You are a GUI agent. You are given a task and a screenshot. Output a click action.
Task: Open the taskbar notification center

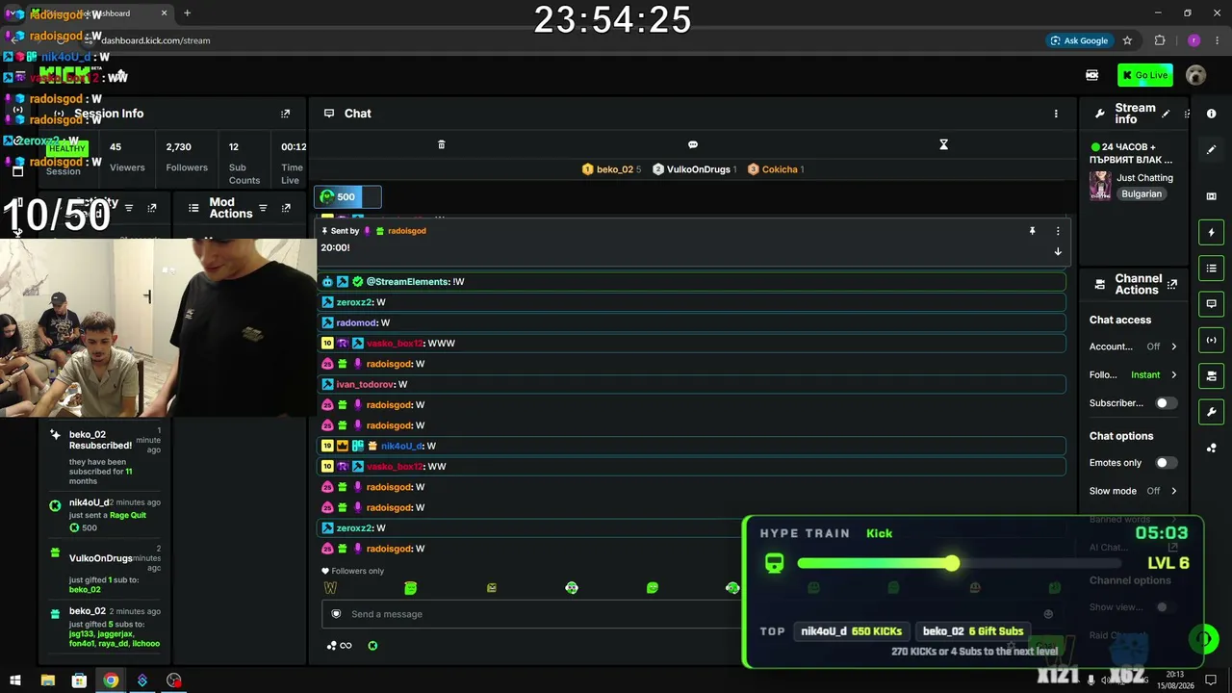(x=1211, y=680)
